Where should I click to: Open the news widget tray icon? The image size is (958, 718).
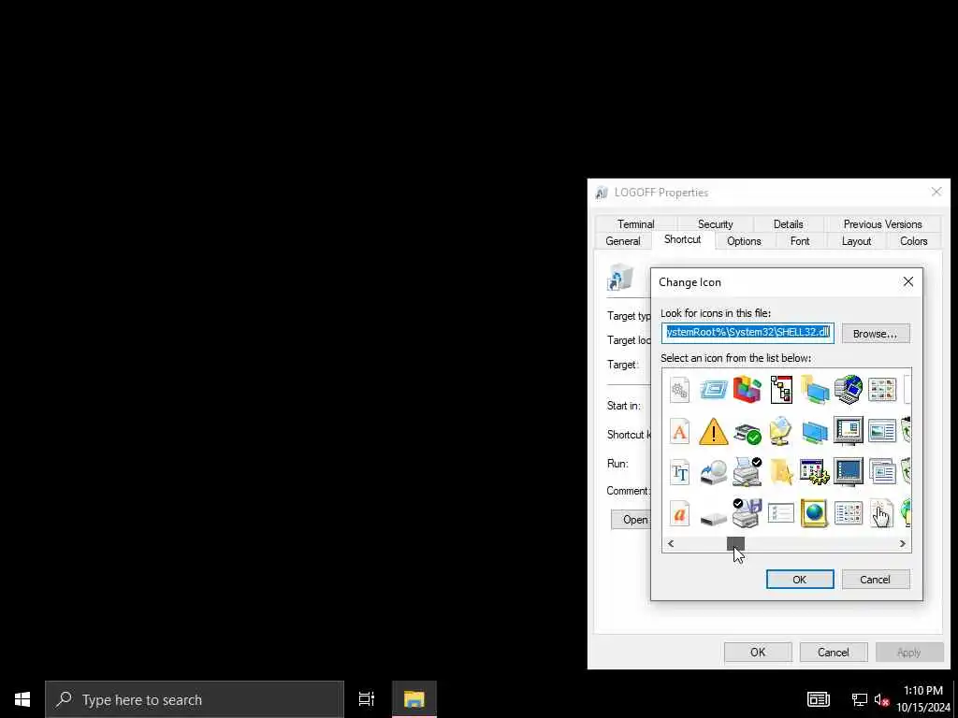[x=818, y=699]
